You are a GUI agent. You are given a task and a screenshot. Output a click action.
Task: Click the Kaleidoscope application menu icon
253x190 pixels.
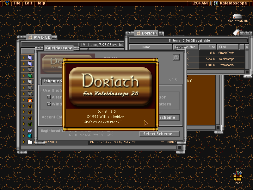pos(216,3)
